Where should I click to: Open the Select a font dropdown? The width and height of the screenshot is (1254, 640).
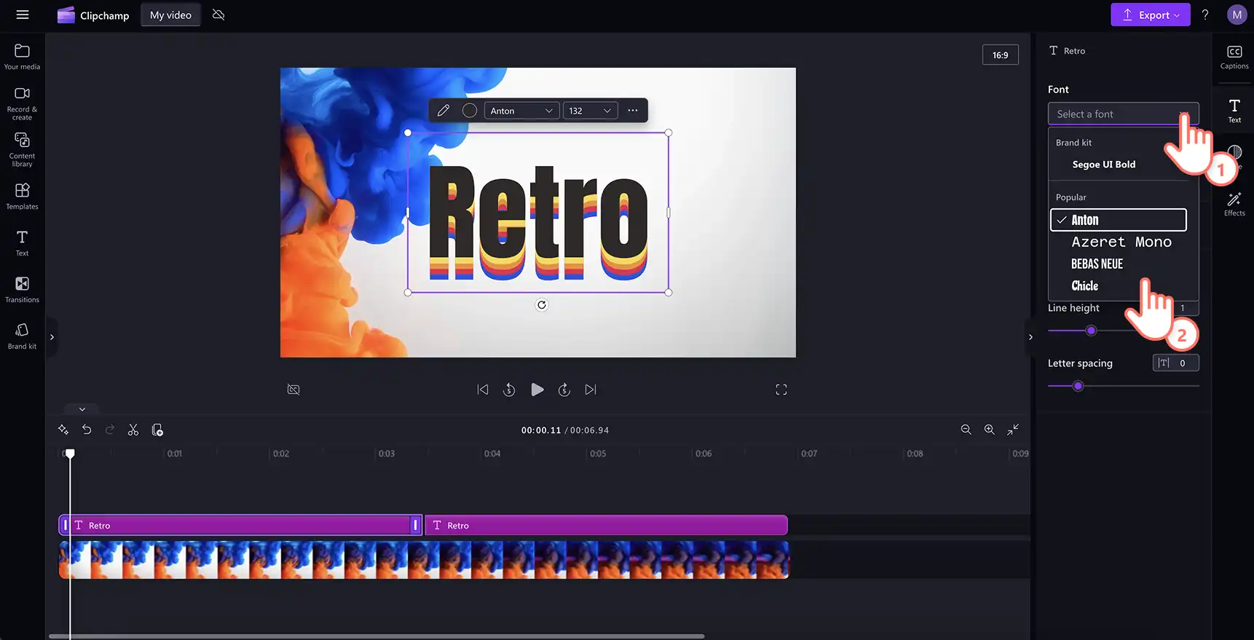[1123, 114]
